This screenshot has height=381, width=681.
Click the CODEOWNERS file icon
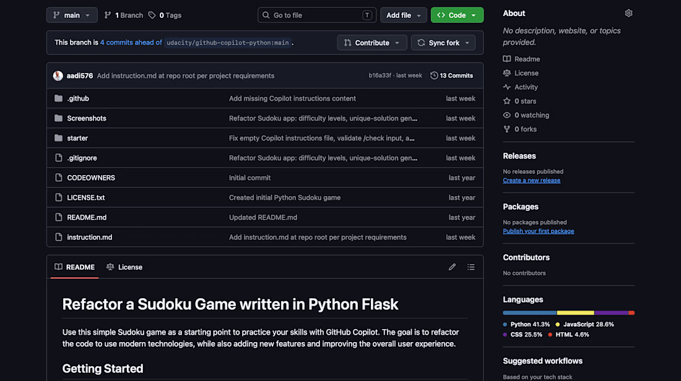click(x=58, y=178)
